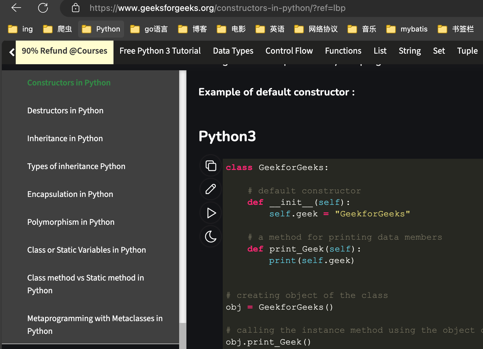This screenshot has width=483, height=349.
Task: Open the mybatis bookmark folder
Action: [407, 29]
